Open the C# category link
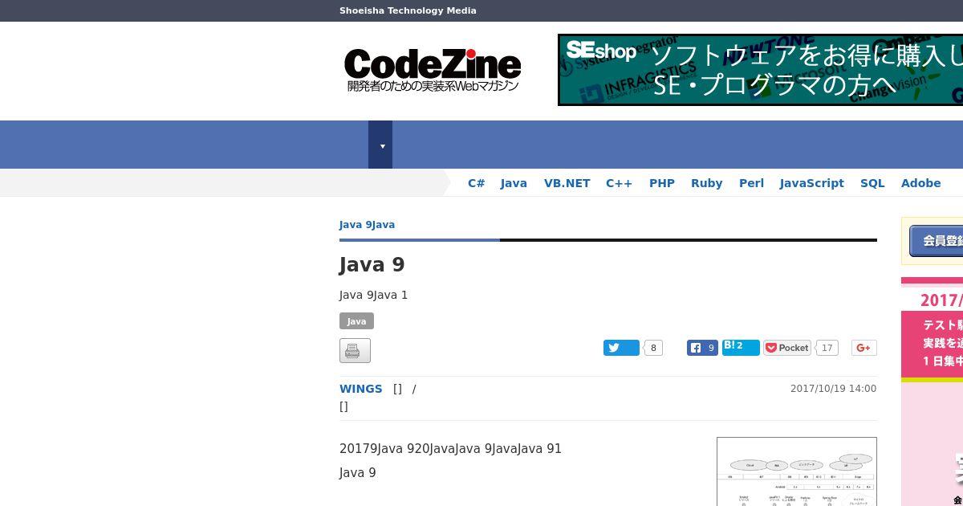 tap(477, 183)
